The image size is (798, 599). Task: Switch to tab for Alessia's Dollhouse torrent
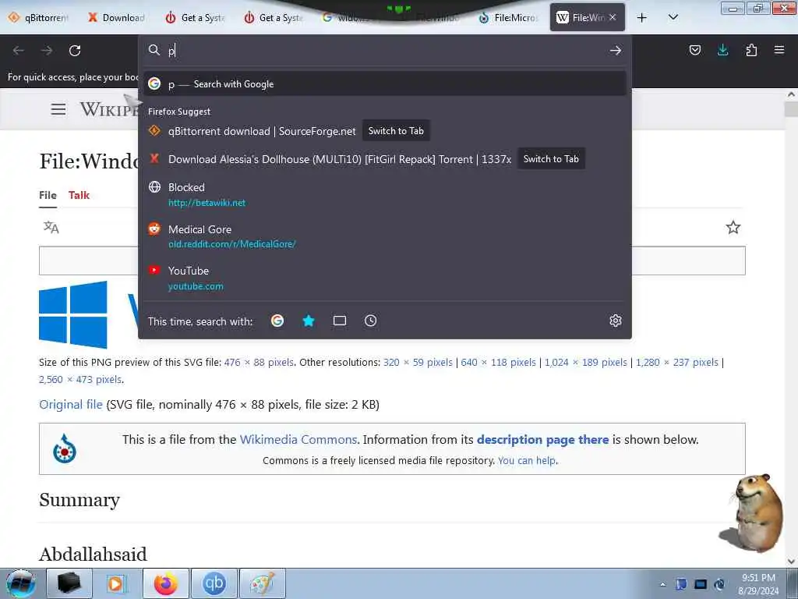(x=551, y=159)
